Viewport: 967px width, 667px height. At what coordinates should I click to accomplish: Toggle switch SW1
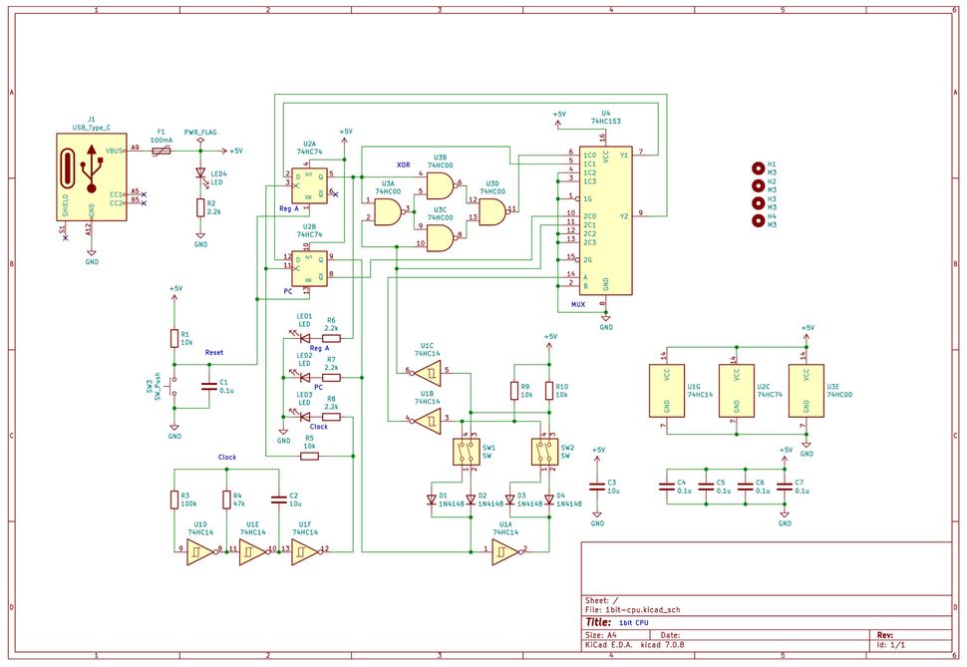pos(469,452)
